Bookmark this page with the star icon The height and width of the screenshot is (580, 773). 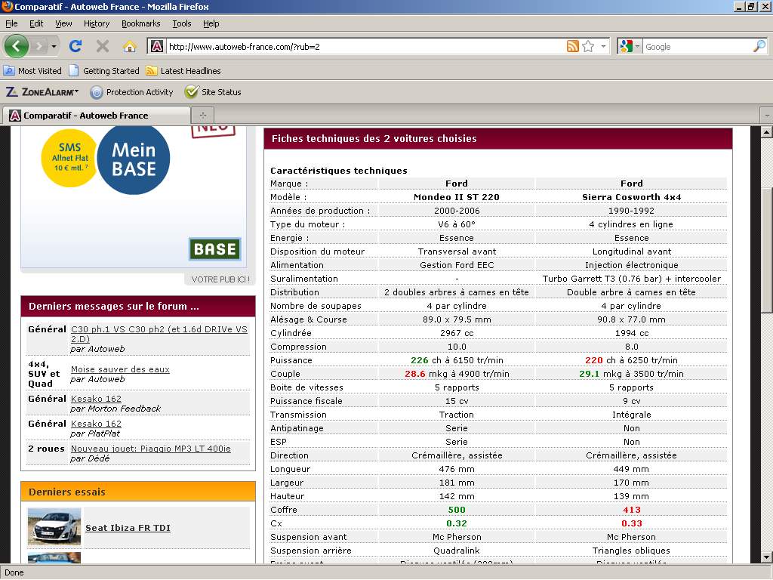click(x=588, y=47)
